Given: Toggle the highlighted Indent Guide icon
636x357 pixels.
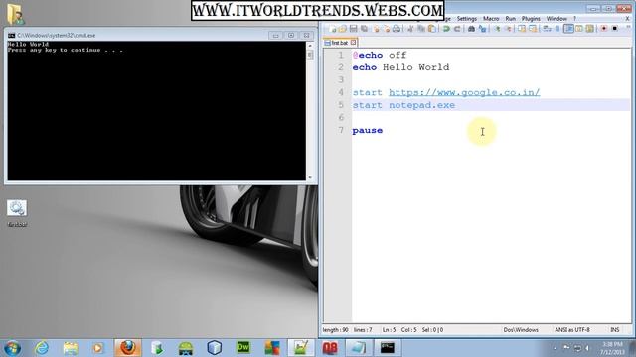Looking at the screenshot, I should pos(569,29).
